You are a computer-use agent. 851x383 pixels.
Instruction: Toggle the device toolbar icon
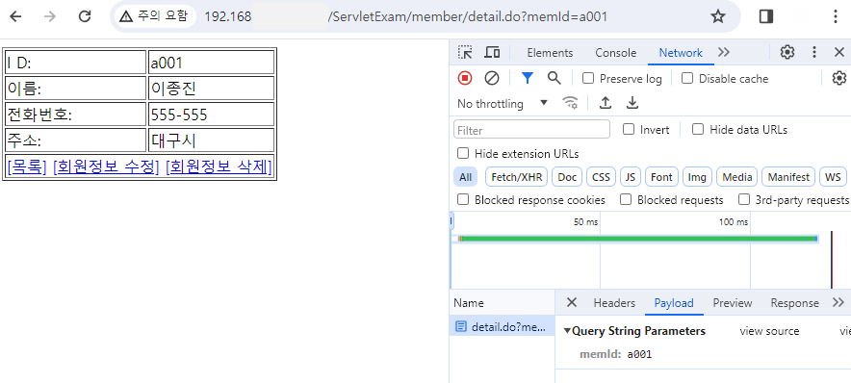tap(492, 53)
